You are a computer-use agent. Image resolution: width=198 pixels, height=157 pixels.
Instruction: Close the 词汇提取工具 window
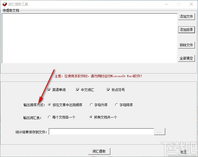coord(191,4)
